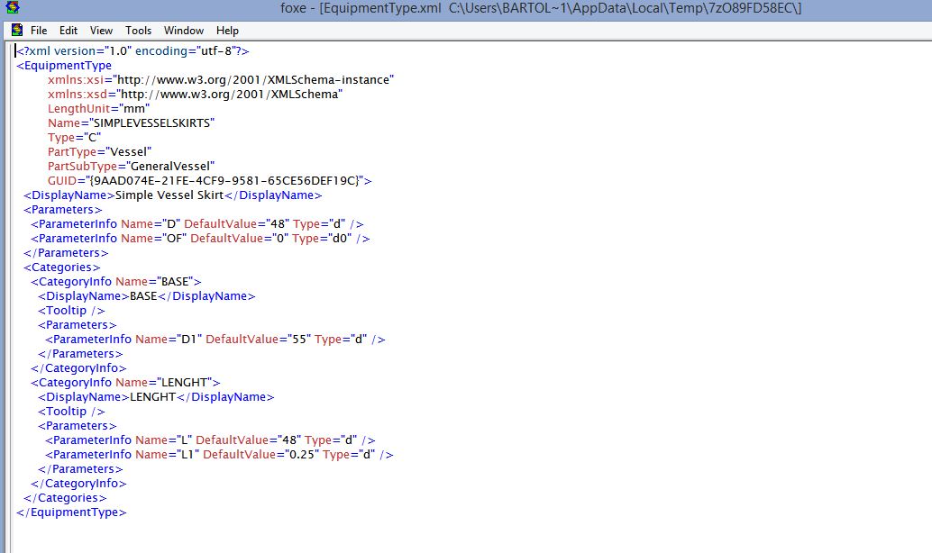
Task: Open the Tools menu
Action: (x=137, y=30)
